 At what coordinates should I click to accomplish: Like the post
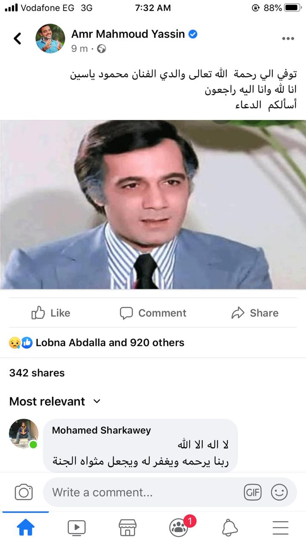(51, 313)
